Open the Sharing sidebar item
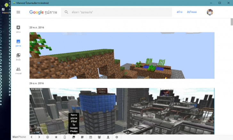This screenshot has width=233, height=140. click(x=18, y=71)
